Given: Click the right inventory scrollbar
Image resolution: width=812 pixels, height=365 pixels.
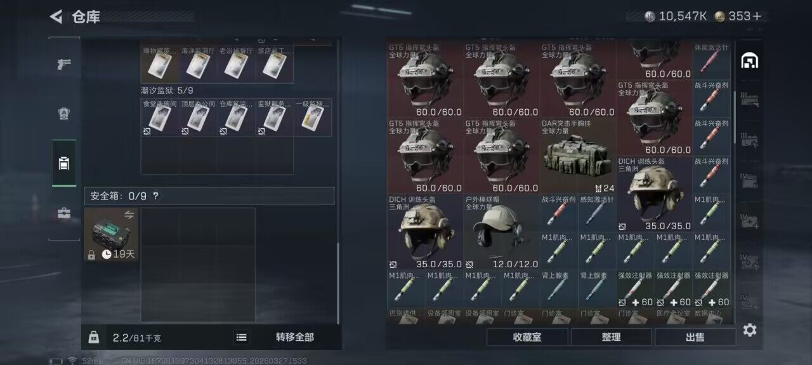Looking at the screenshot, I should 735,117.
